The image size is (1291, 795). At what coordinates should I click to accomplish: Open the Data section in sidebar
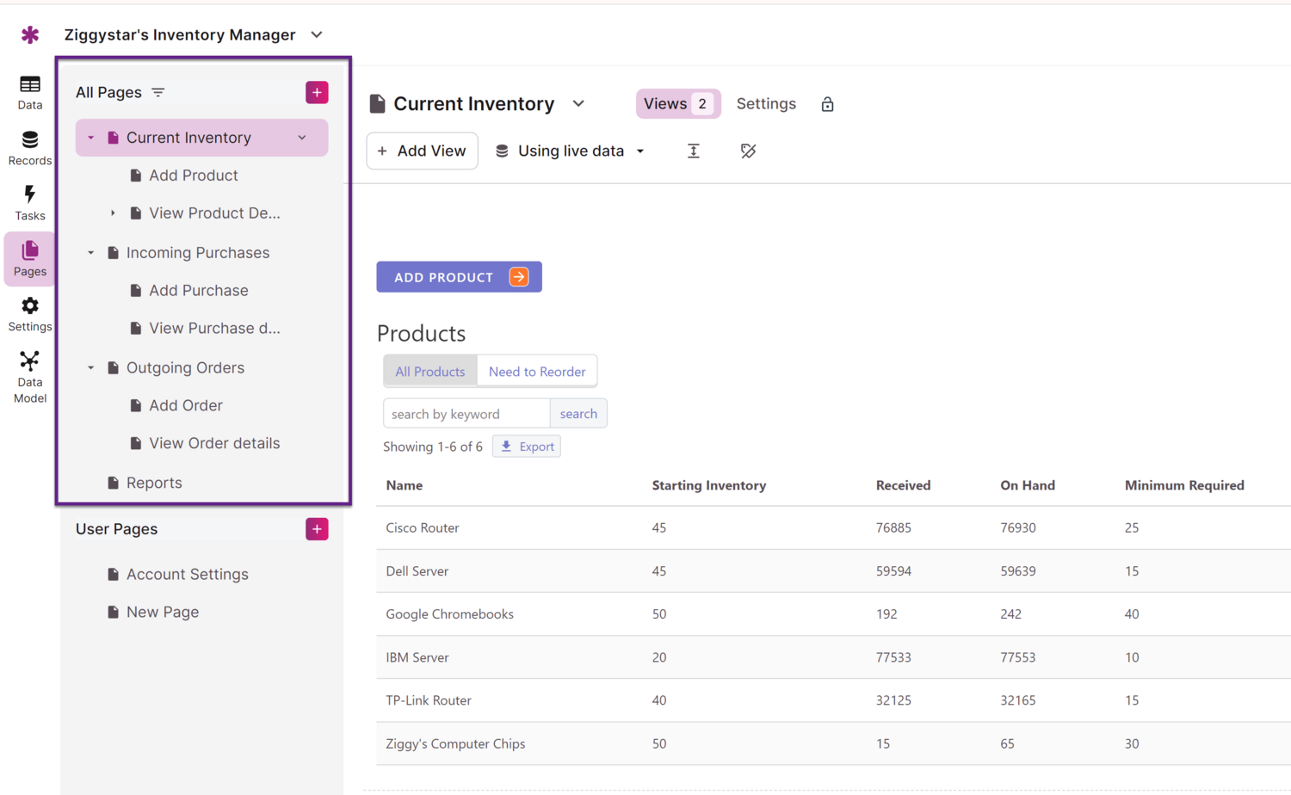click(x=30, y=92)
